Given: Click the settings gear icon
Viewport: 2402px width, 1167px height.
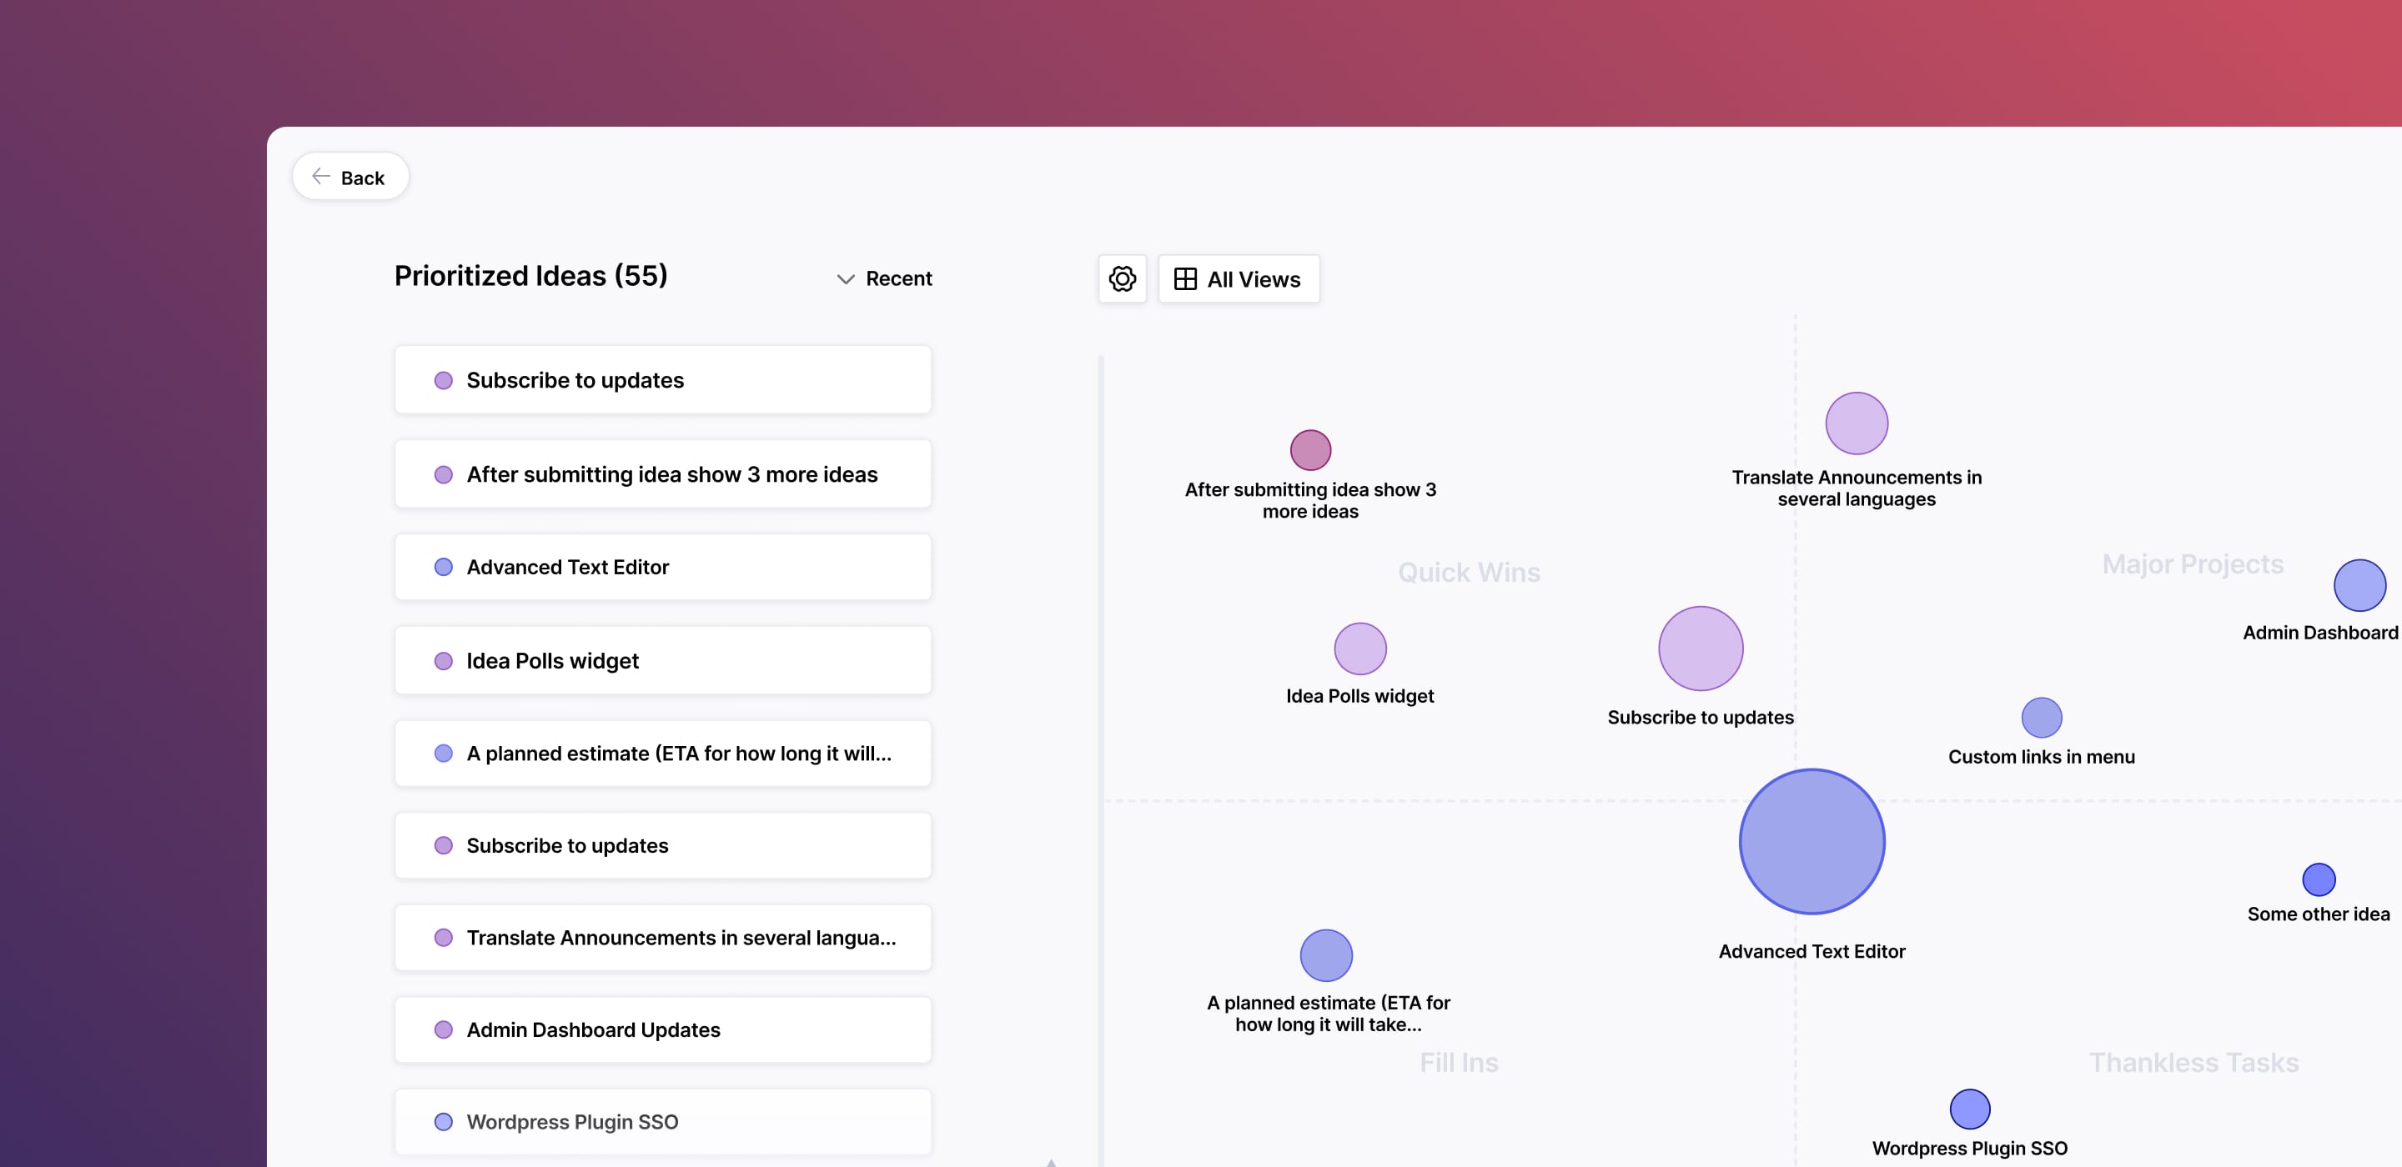Looking at the screenshot, I should pos(1122,278).
